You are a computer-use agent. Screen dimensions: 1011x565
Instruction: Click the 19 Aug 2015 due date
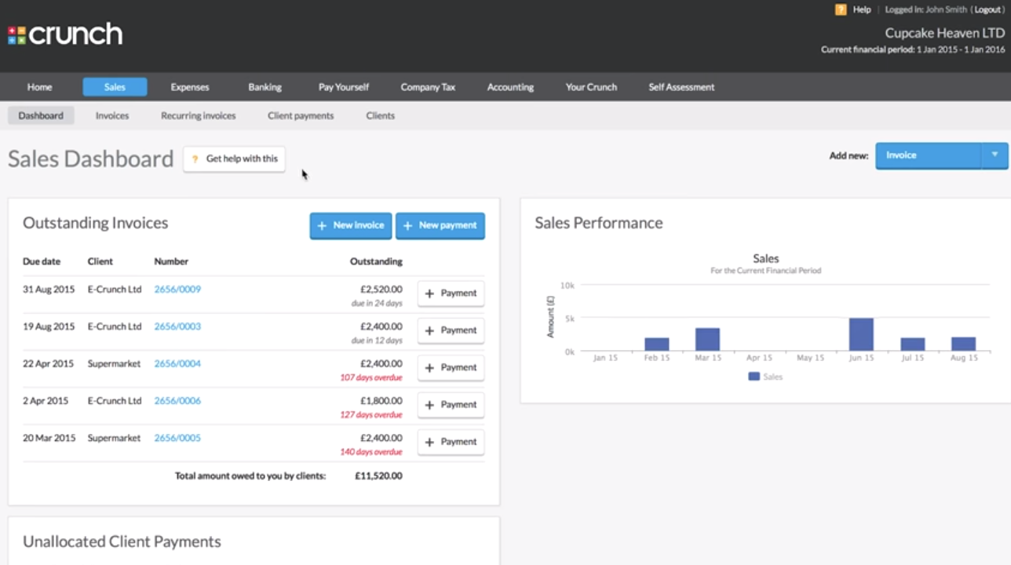pyautogui.click(x=49, y=326)
